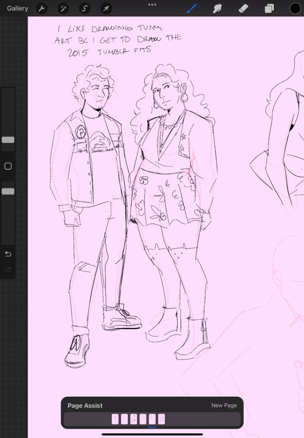The height and width of the screenshot is (438, 304).
Task: Activate the Selection tool (S icon)
Action: 84,9
